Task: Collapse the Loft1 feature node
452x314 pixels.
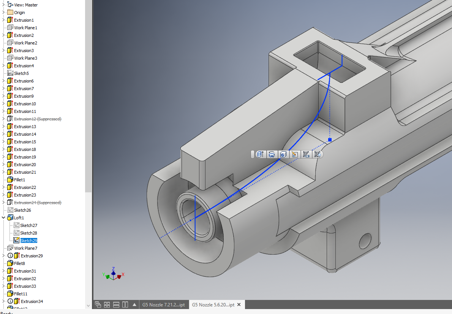Action: tap(3, 217)
